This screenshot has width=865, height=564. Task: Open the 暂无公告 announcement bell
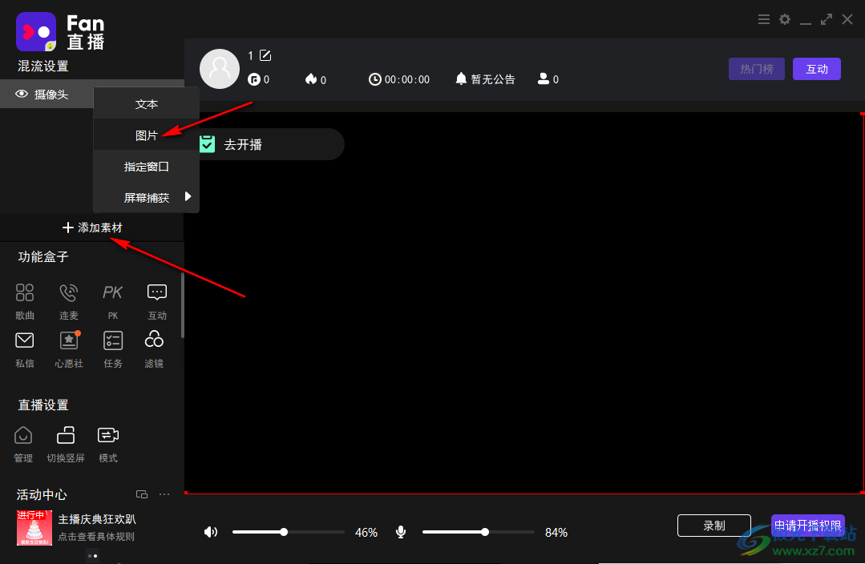tap(461, 79)
